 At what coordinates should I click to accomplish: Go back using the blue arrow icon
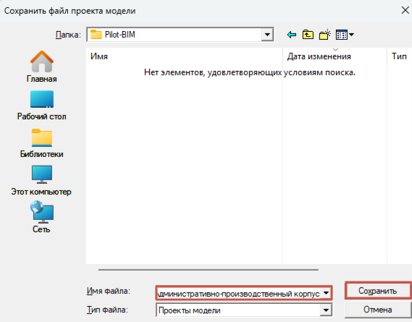tap(291, 35)
